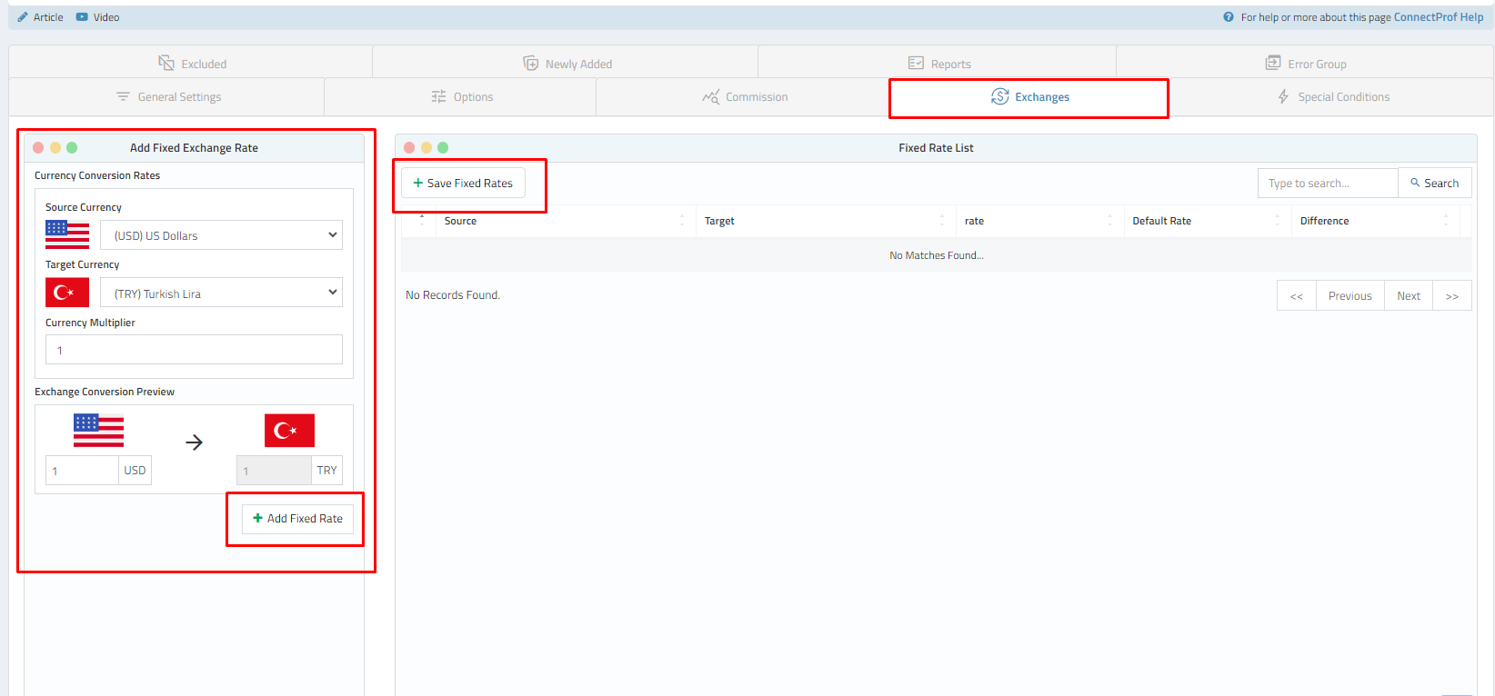This screenshot has height=696, width=1495.
Task: Click the Special Conditions lightning icon
Action: pyautogui.click(x=1283, y=97)
